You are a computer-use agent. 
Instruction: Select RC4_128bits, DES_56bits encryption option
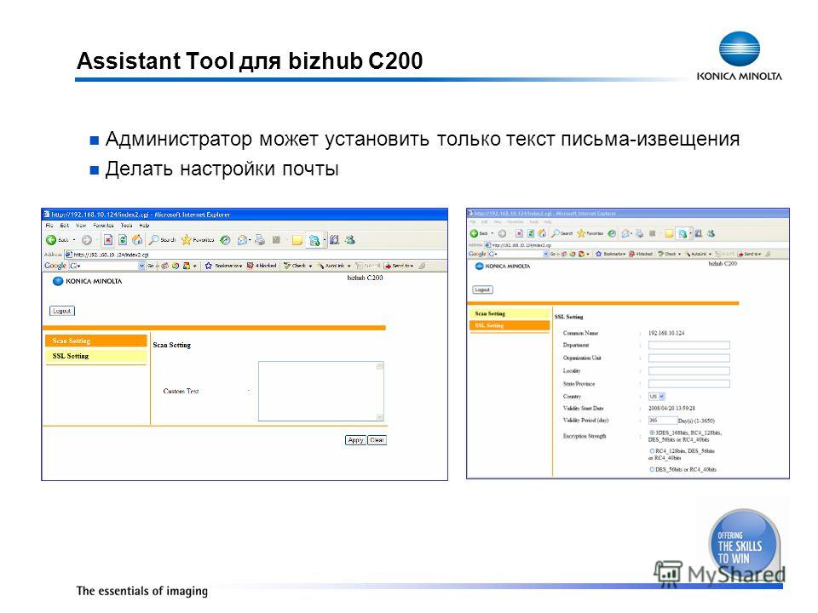652,451
